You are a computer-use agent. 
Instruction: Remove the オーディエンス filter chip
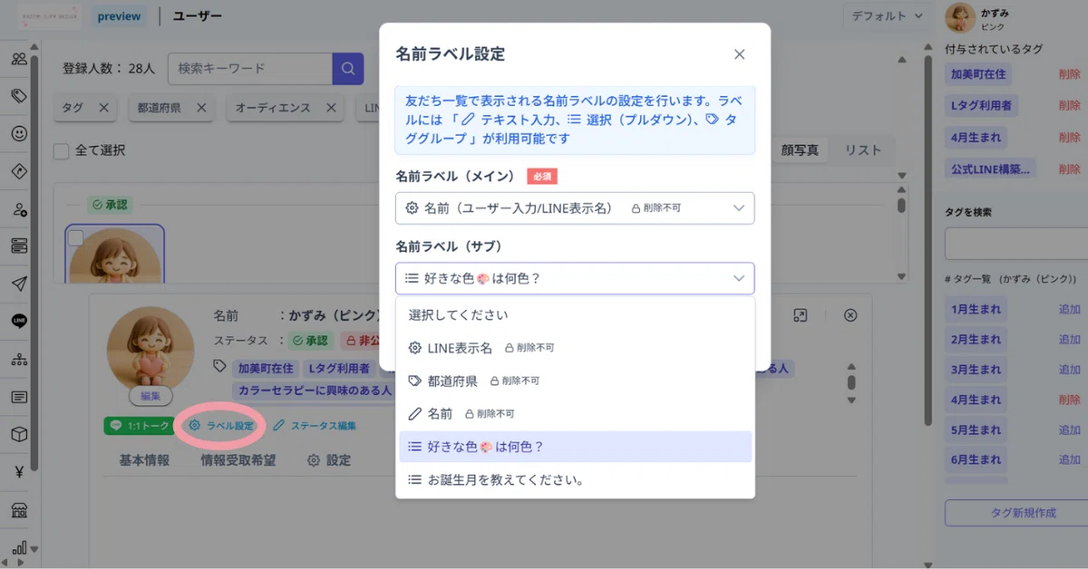click(x=330, y=108)
